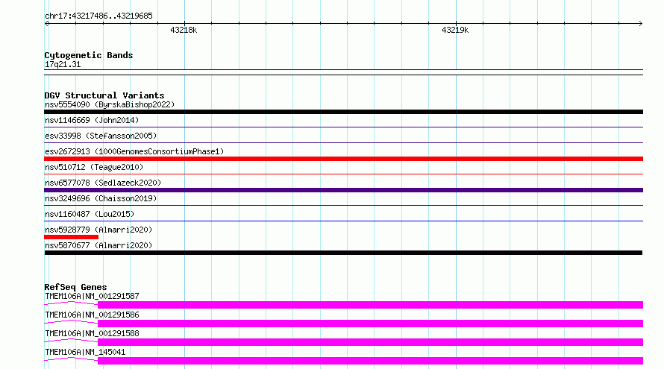Viewport: 664px width, 369px height.
Task: Open the nsv6577078 (Sedlazeck2020) variant label
Action: (x=103, y=183)
